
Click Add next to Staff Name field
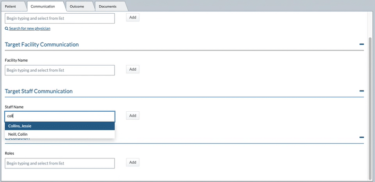pos(133,116)
